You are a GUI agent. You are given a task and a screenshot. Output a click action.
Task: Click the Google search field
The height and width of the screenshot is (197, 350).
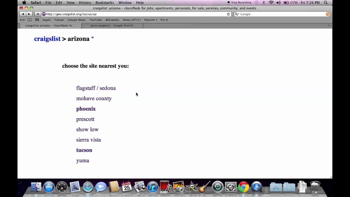[282, 14]
